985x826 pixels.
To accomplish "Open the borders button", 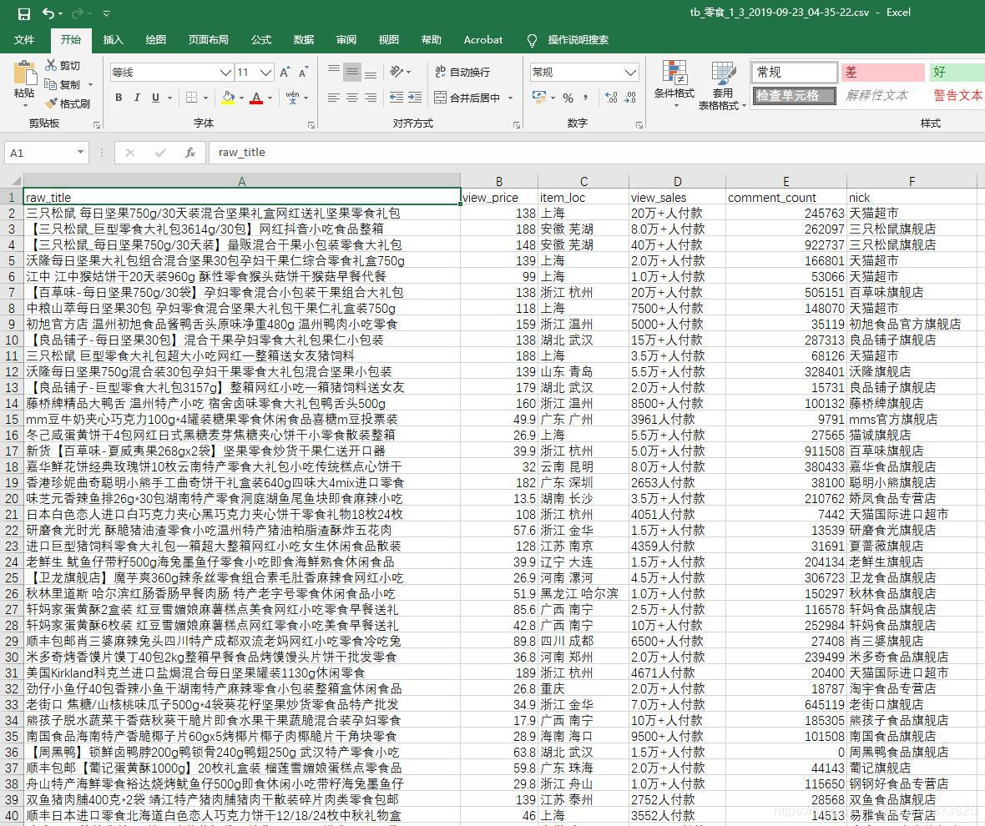I will 192,98.
